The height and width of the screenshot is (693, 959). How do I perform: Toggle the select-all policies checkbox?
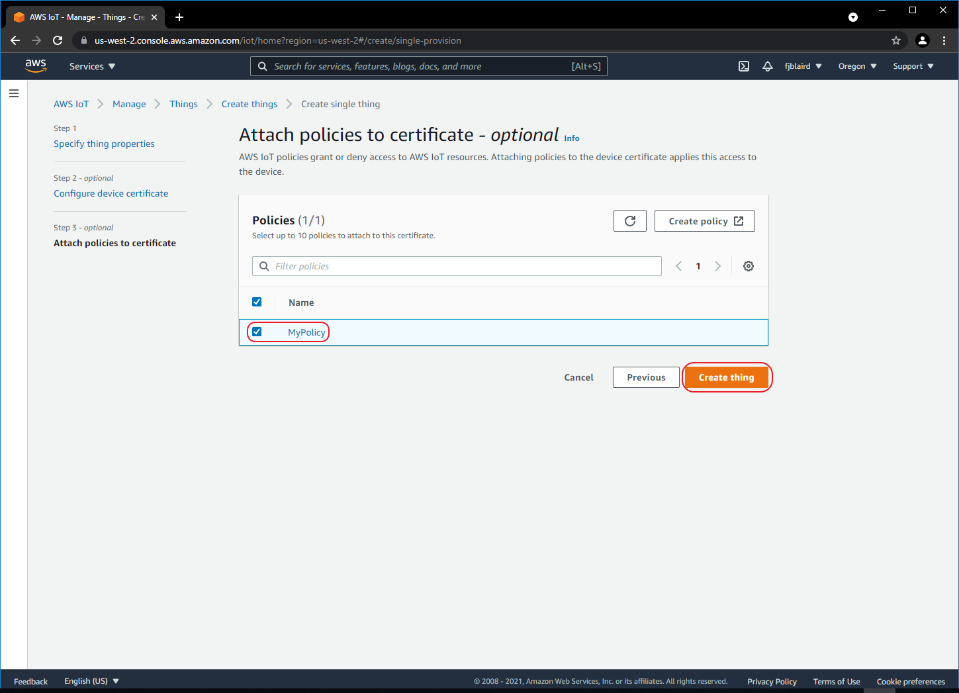[257, 302]
